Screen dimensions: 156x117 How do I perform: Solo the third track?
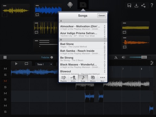(5, 99)
